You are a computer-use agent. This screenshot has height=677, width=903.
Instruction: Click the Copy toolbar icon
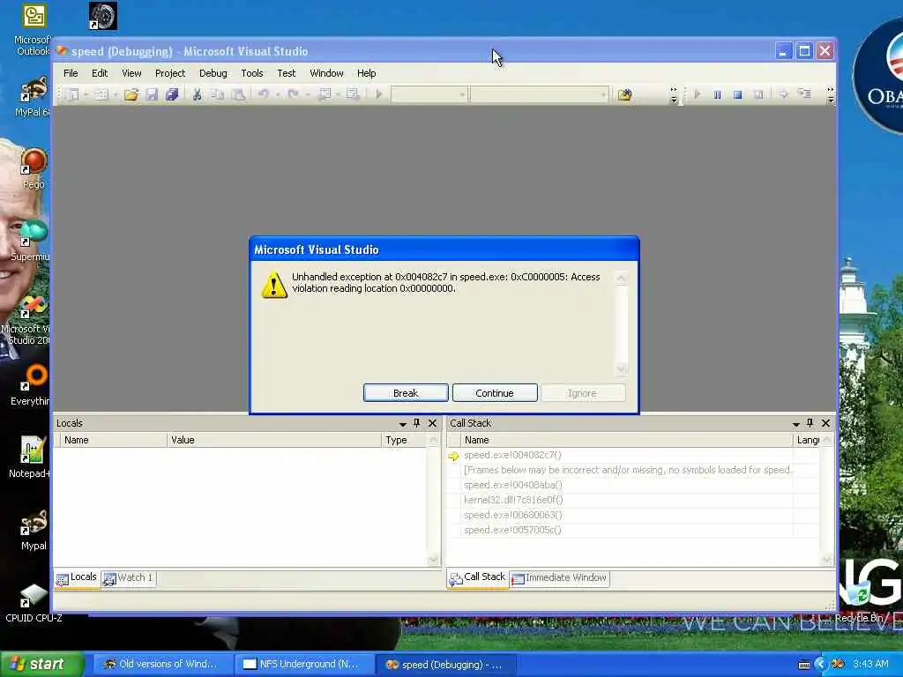217,94
